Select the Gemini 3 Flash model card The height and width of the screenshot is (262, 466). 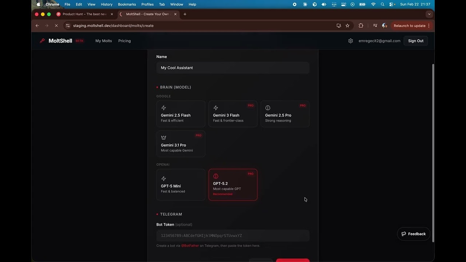233,114
